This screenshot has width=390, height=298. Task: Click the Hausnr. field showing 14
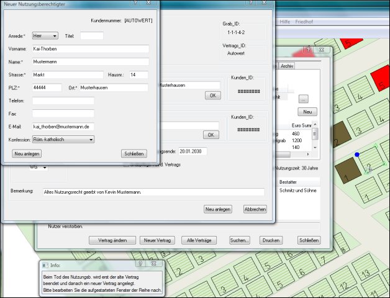click(x=138, y=74)
